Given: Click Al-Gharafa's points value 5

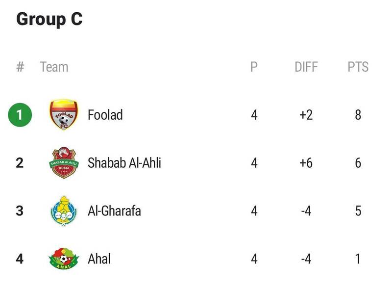Looking at the screenshot, I should pyautogui.click(x=358, y=210).
